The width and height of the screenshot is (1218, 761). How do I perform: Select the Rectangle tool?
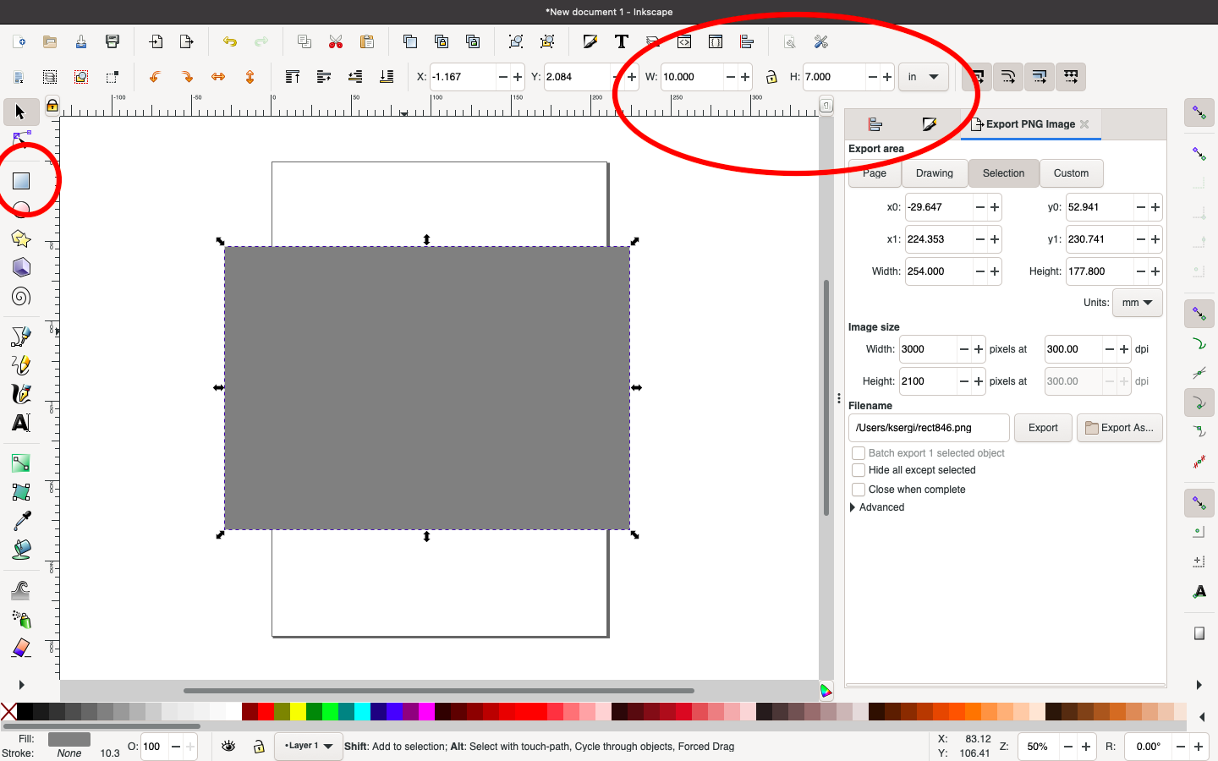click(x=21, y=179)
